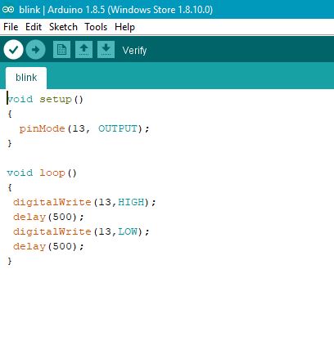This screenshot has height=359, width=334.
Task: Open the Edit menu
Action: [x=34, y=27]
